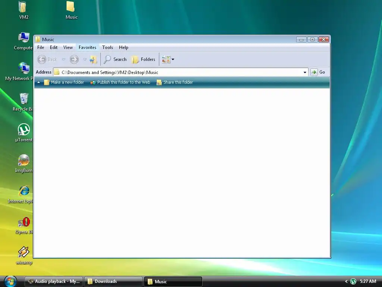
Task: Open the View menu
Action: (x=68, y=47)
